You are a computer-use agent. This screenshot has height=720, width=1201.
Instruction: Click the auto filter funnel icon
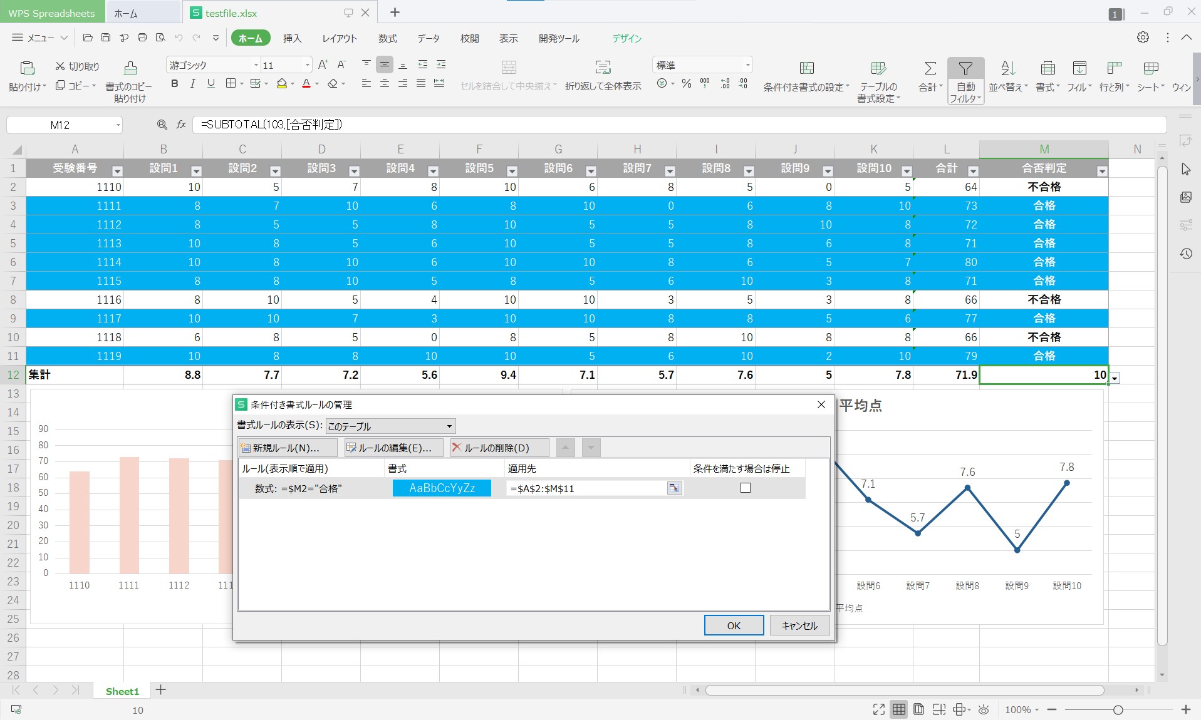click(x=965, y=68)
